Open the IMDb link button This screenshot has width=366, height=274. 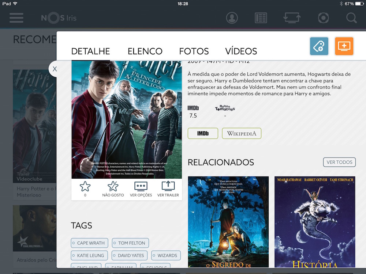click(203, 133)
